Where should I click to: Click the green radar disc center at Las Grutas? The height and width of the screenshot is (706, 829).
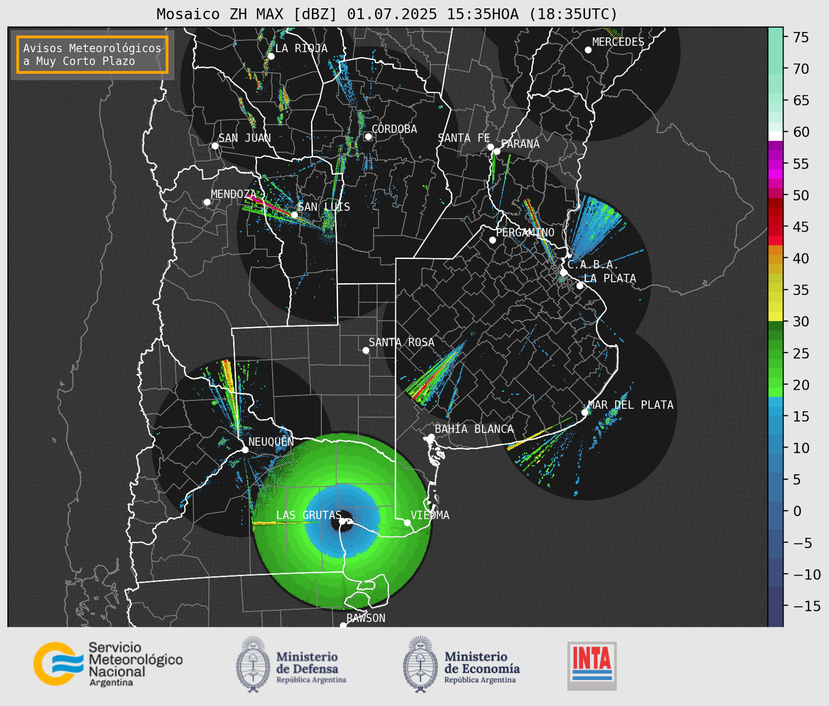(342, 521)
